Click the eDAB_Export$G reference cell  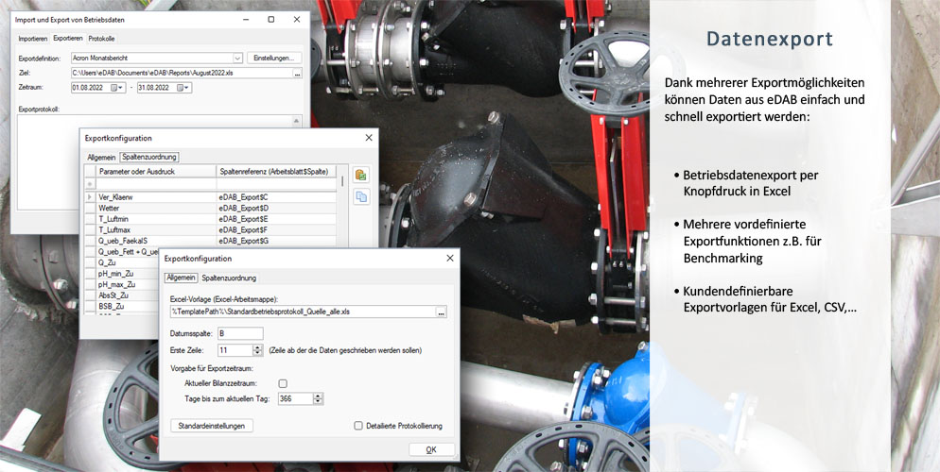(x=276, y=241)
